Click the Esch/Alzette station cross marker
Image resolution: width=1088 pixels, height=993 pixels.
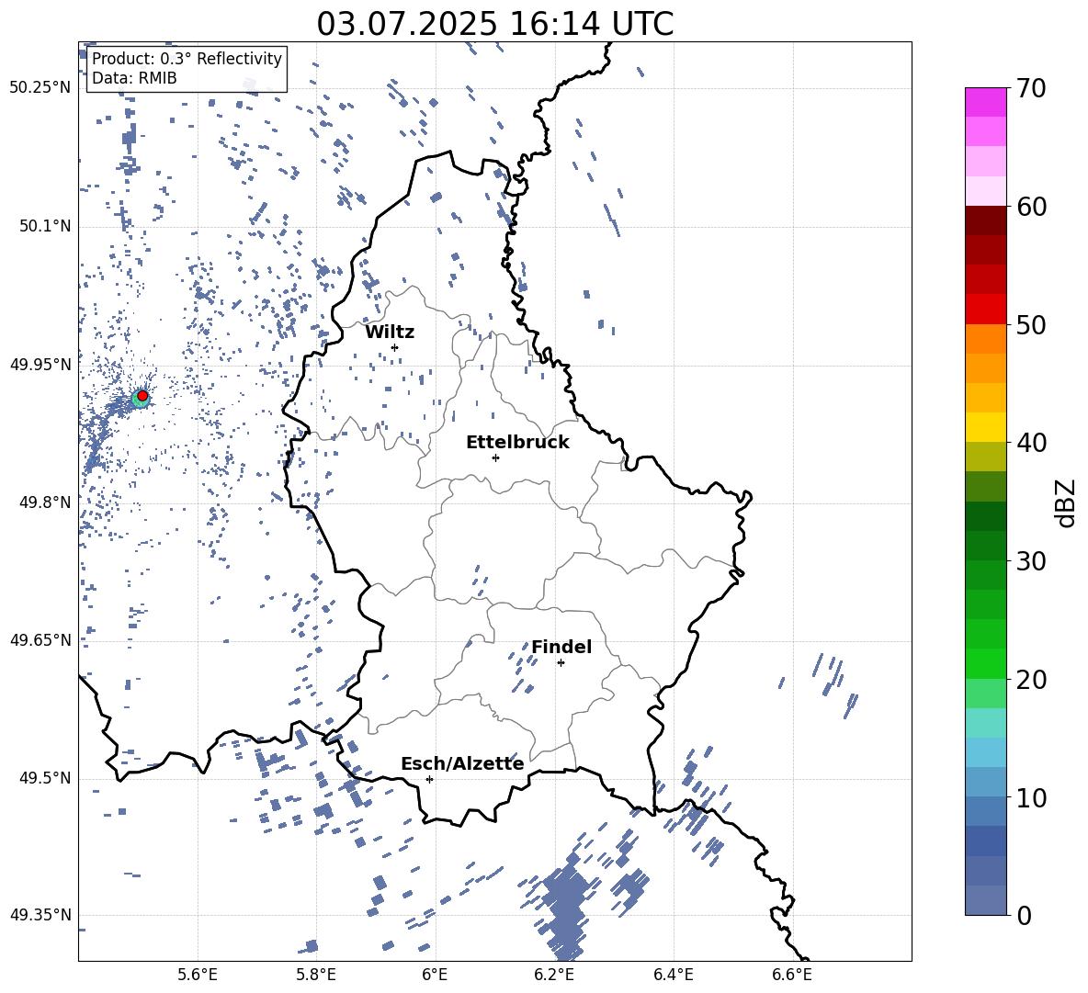click(x=429, y=779)
